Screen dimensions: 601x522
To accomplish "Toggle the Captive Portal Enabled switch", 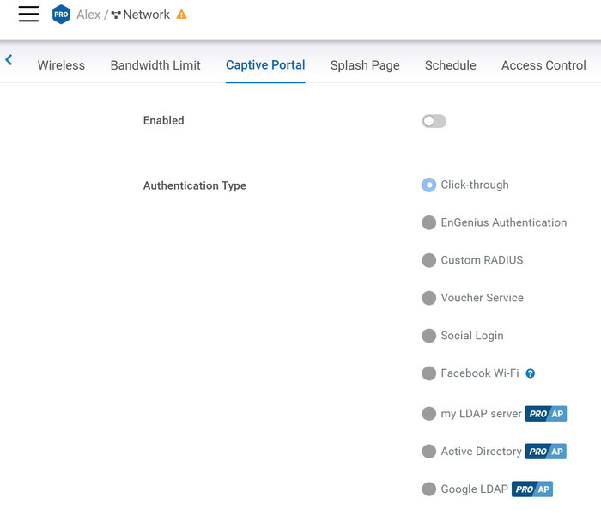I will click(434, 121).
